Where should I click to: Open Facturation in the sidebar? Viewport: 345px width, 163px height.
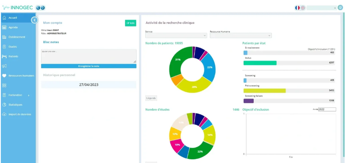[x=15, y=95]
